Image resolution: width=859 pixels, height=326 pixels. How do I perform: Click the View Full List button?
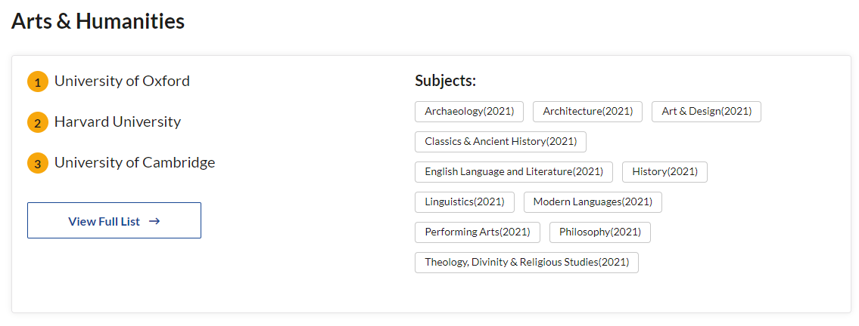pos(114,221)
